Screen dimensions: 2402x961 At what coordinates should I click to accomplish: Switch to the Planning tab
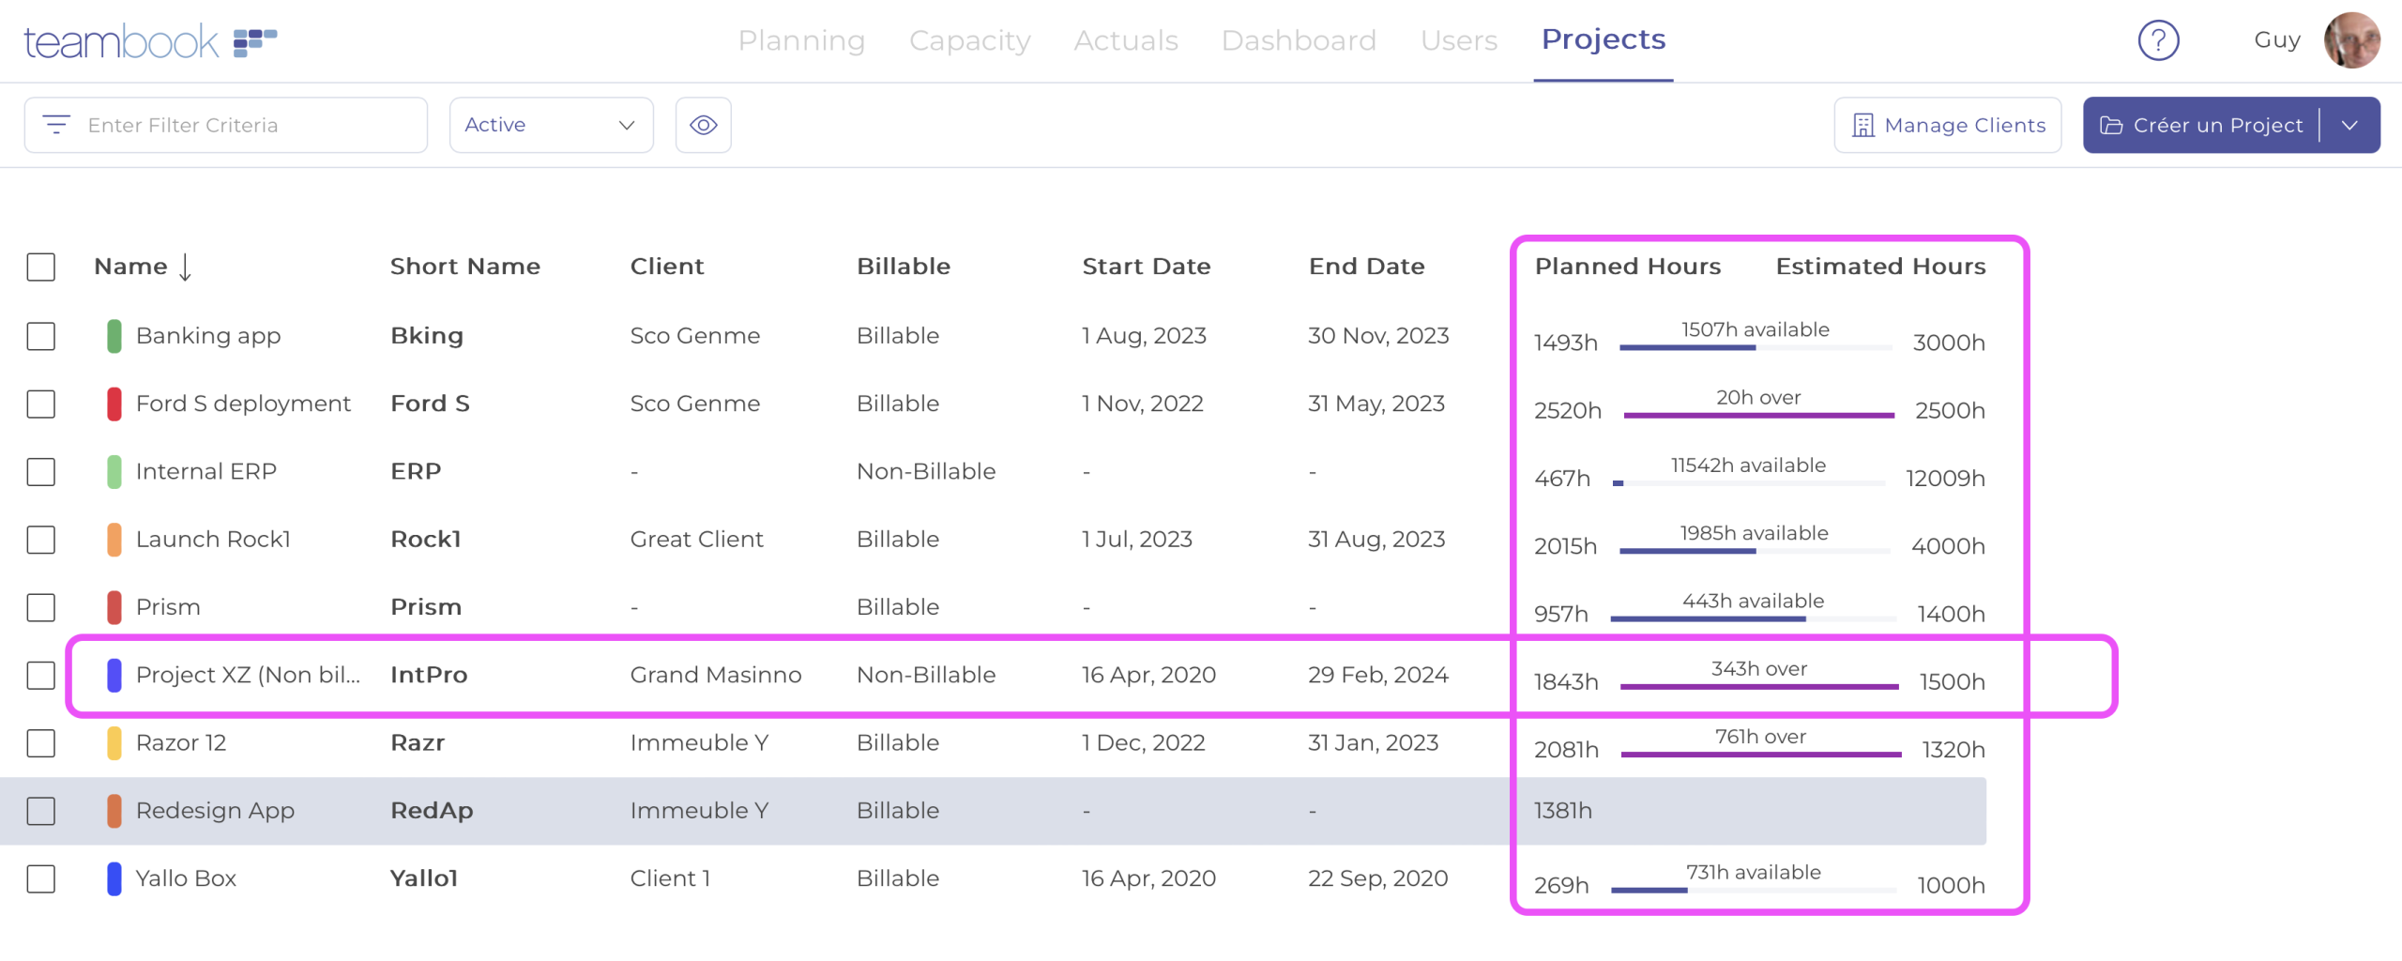[x=802, y=40]
